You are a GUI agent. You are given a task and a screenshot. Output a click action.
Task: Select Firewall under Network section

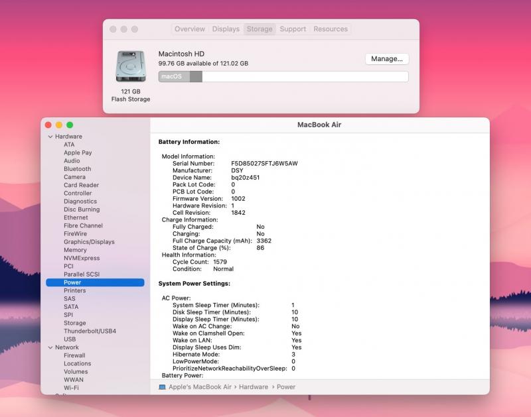tap(74, 355)
